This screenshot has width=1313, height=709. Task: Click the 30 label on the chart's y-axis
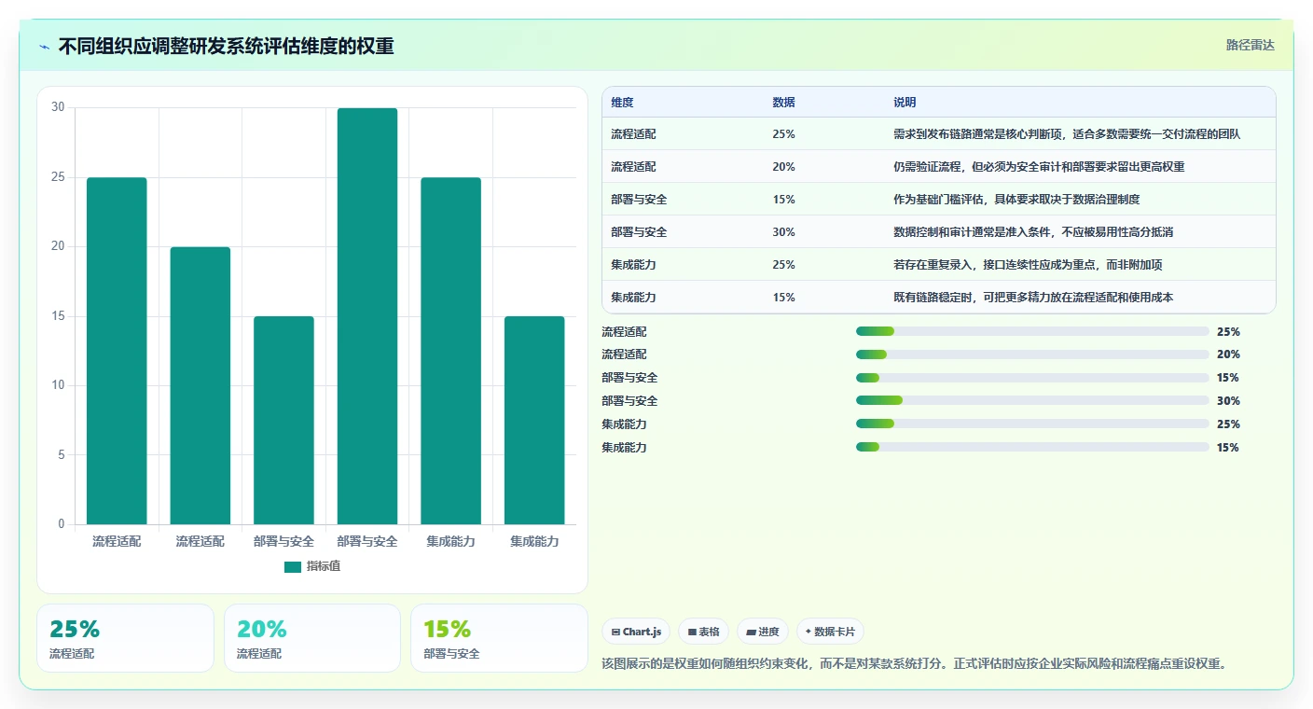pyautogui.click(x=58, y=107)
